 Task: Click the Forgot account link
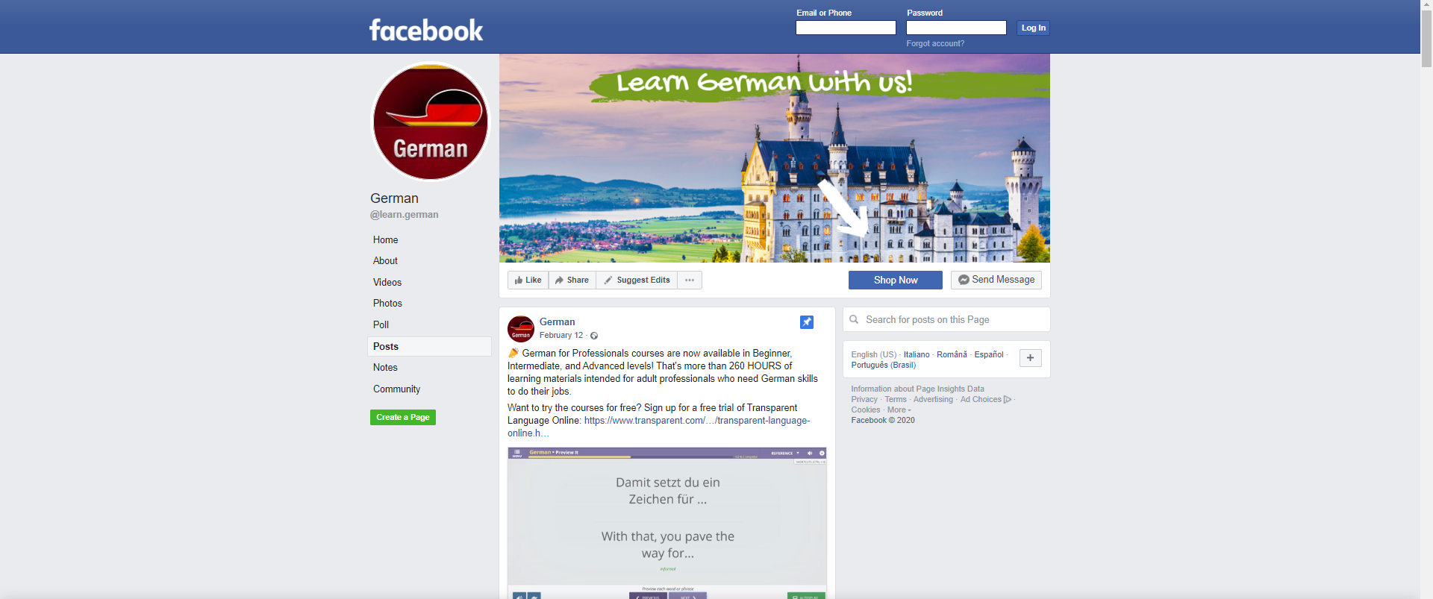(935, 43)
